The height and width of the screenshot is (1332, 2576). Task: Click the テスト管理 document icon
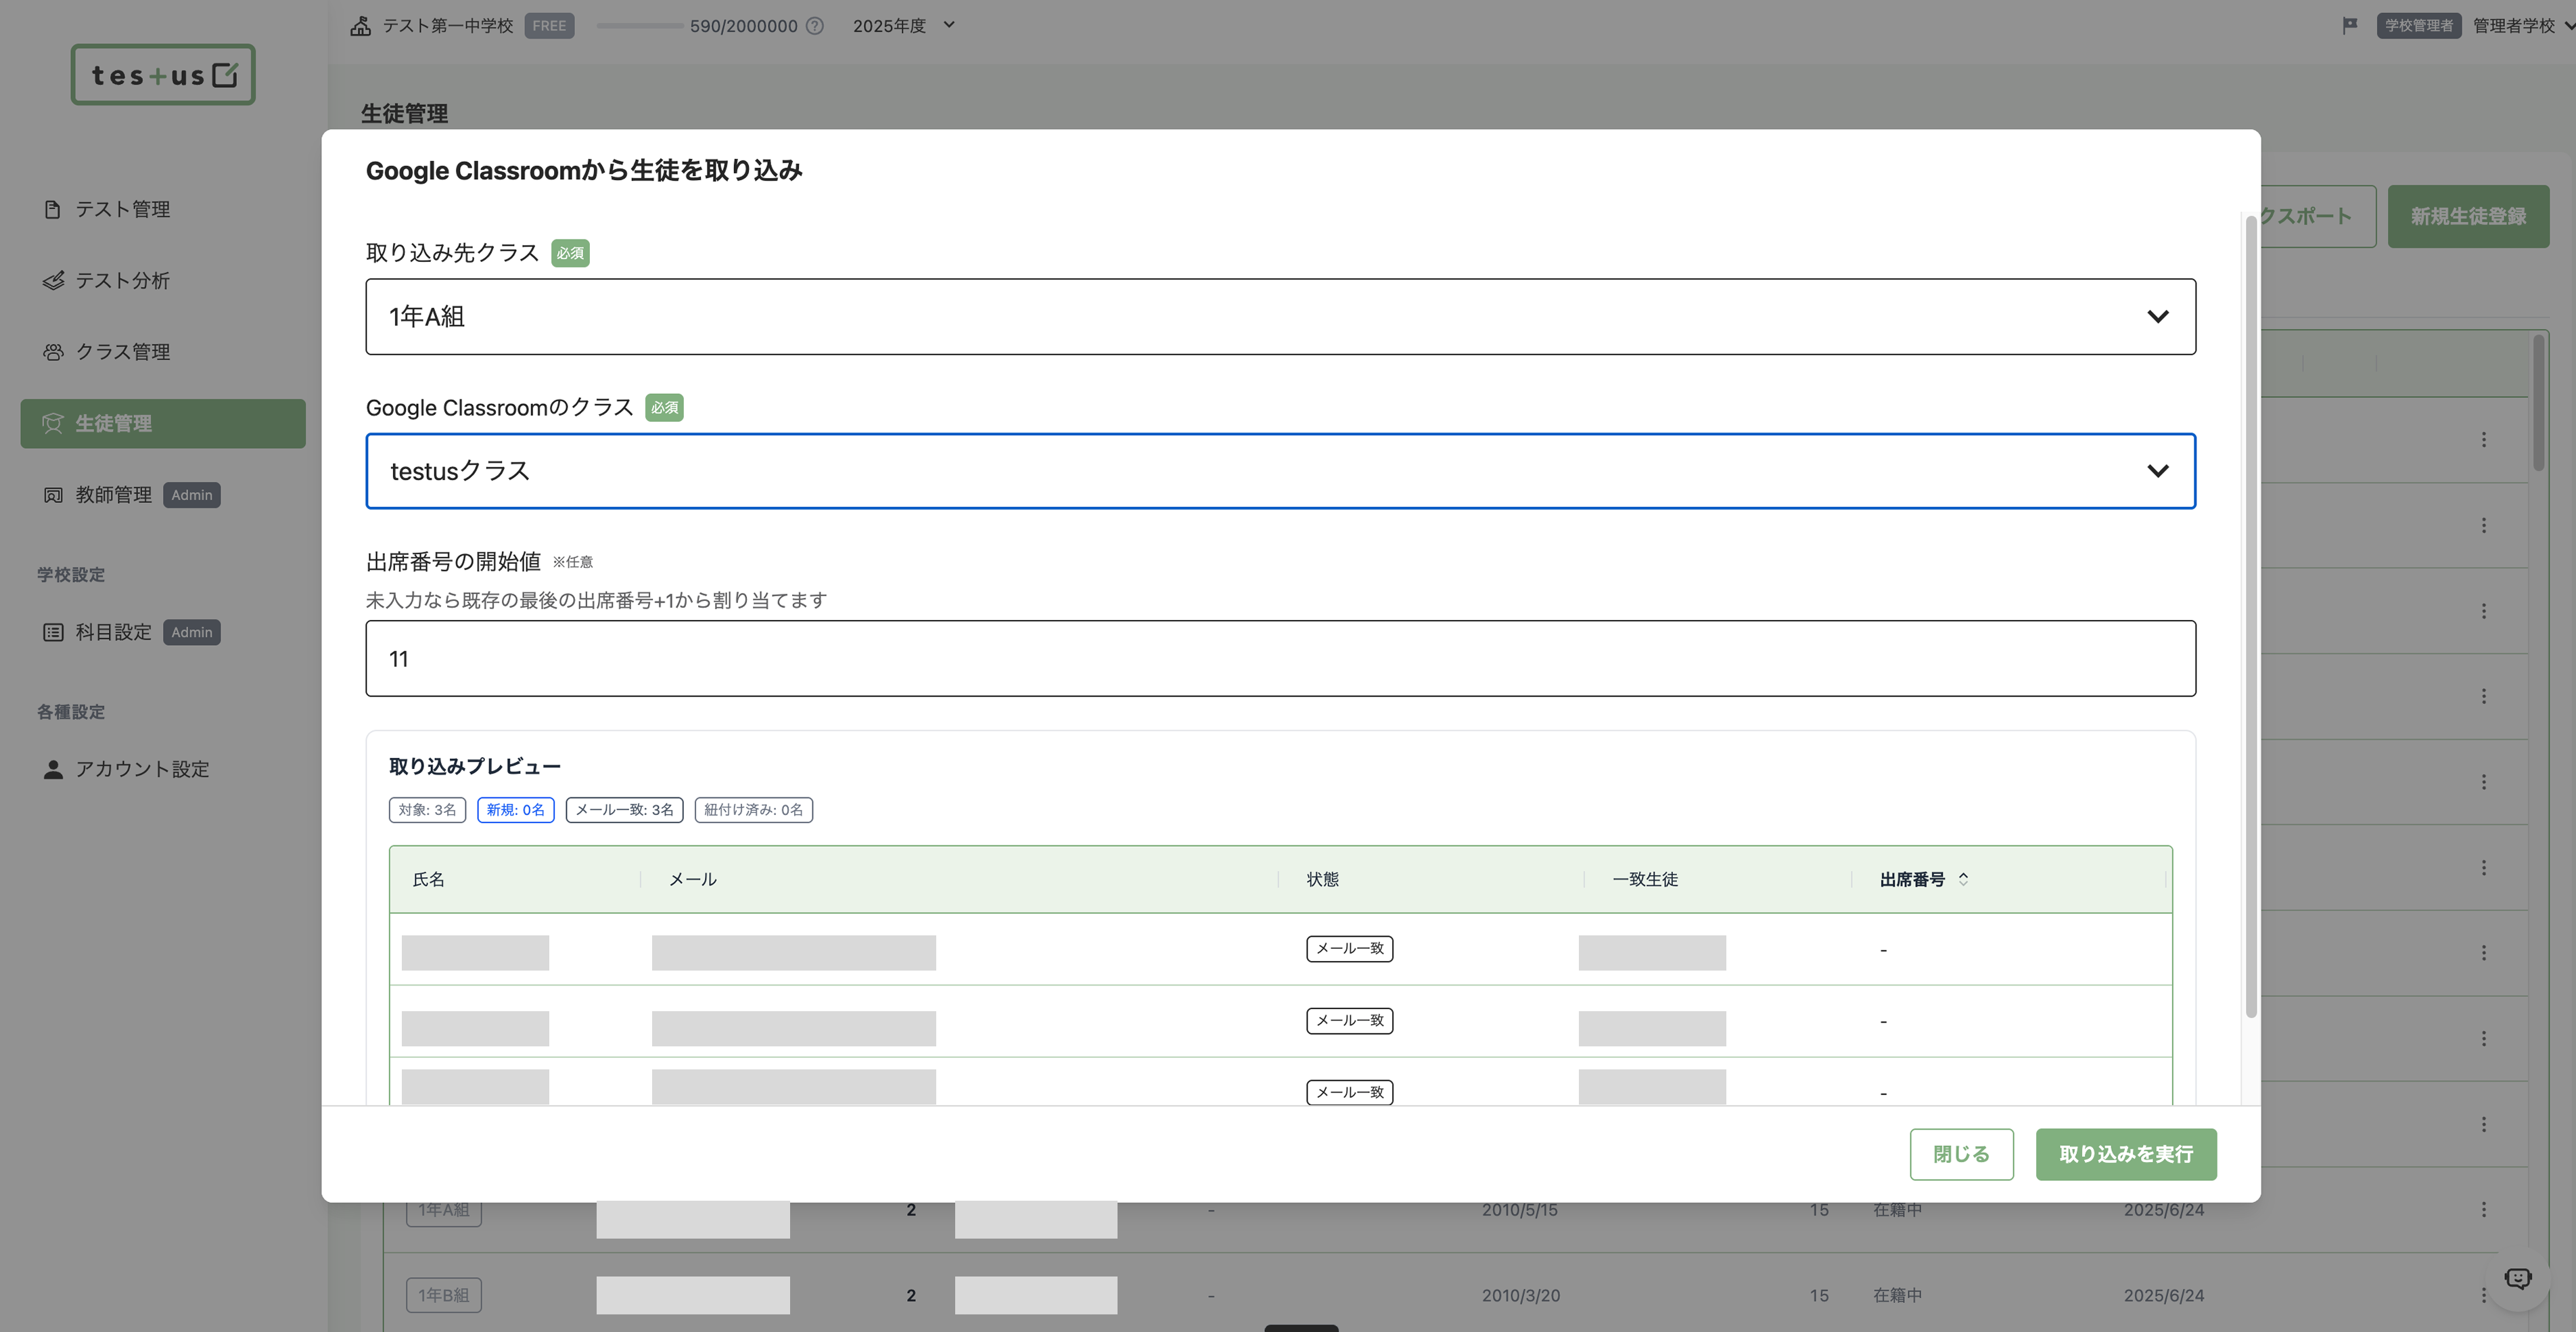pos(53,209)
